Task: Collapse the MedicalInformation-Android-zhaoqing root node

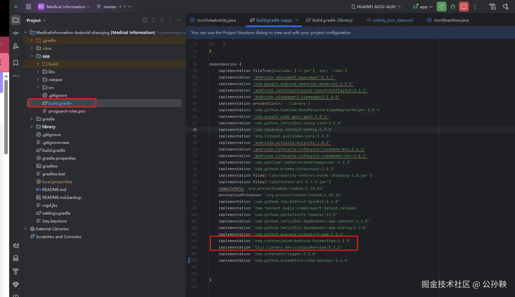Action: [26, 33]
